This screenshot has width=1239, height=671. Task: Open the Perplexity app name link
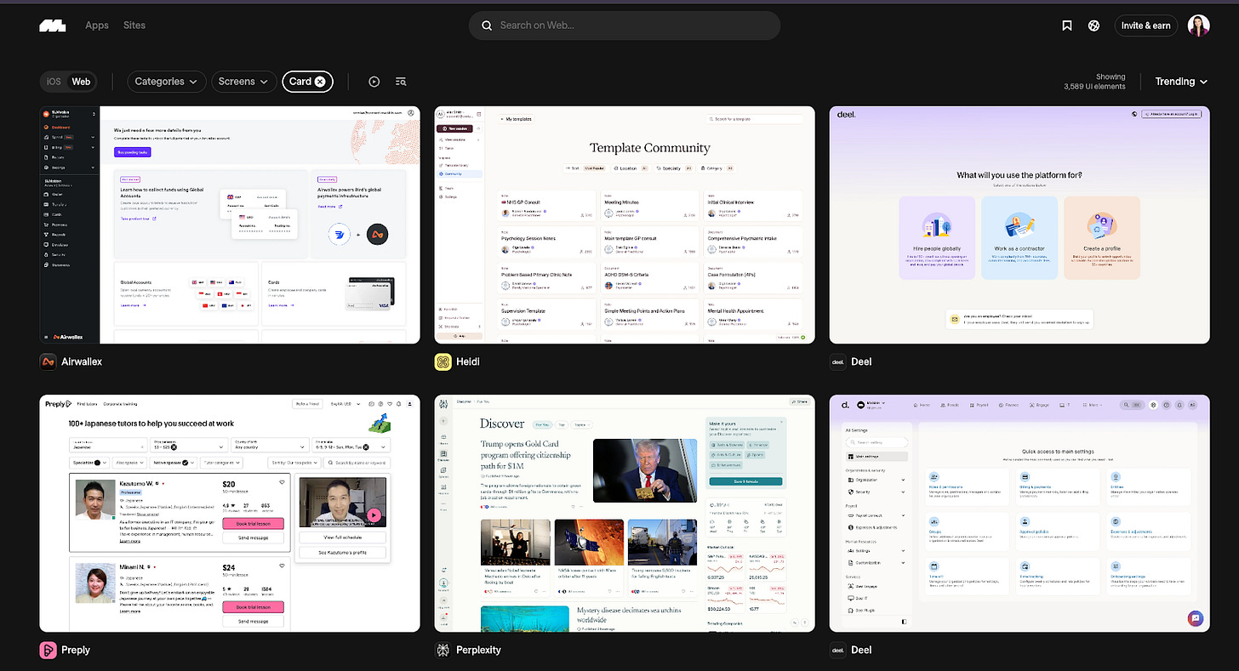479,650
